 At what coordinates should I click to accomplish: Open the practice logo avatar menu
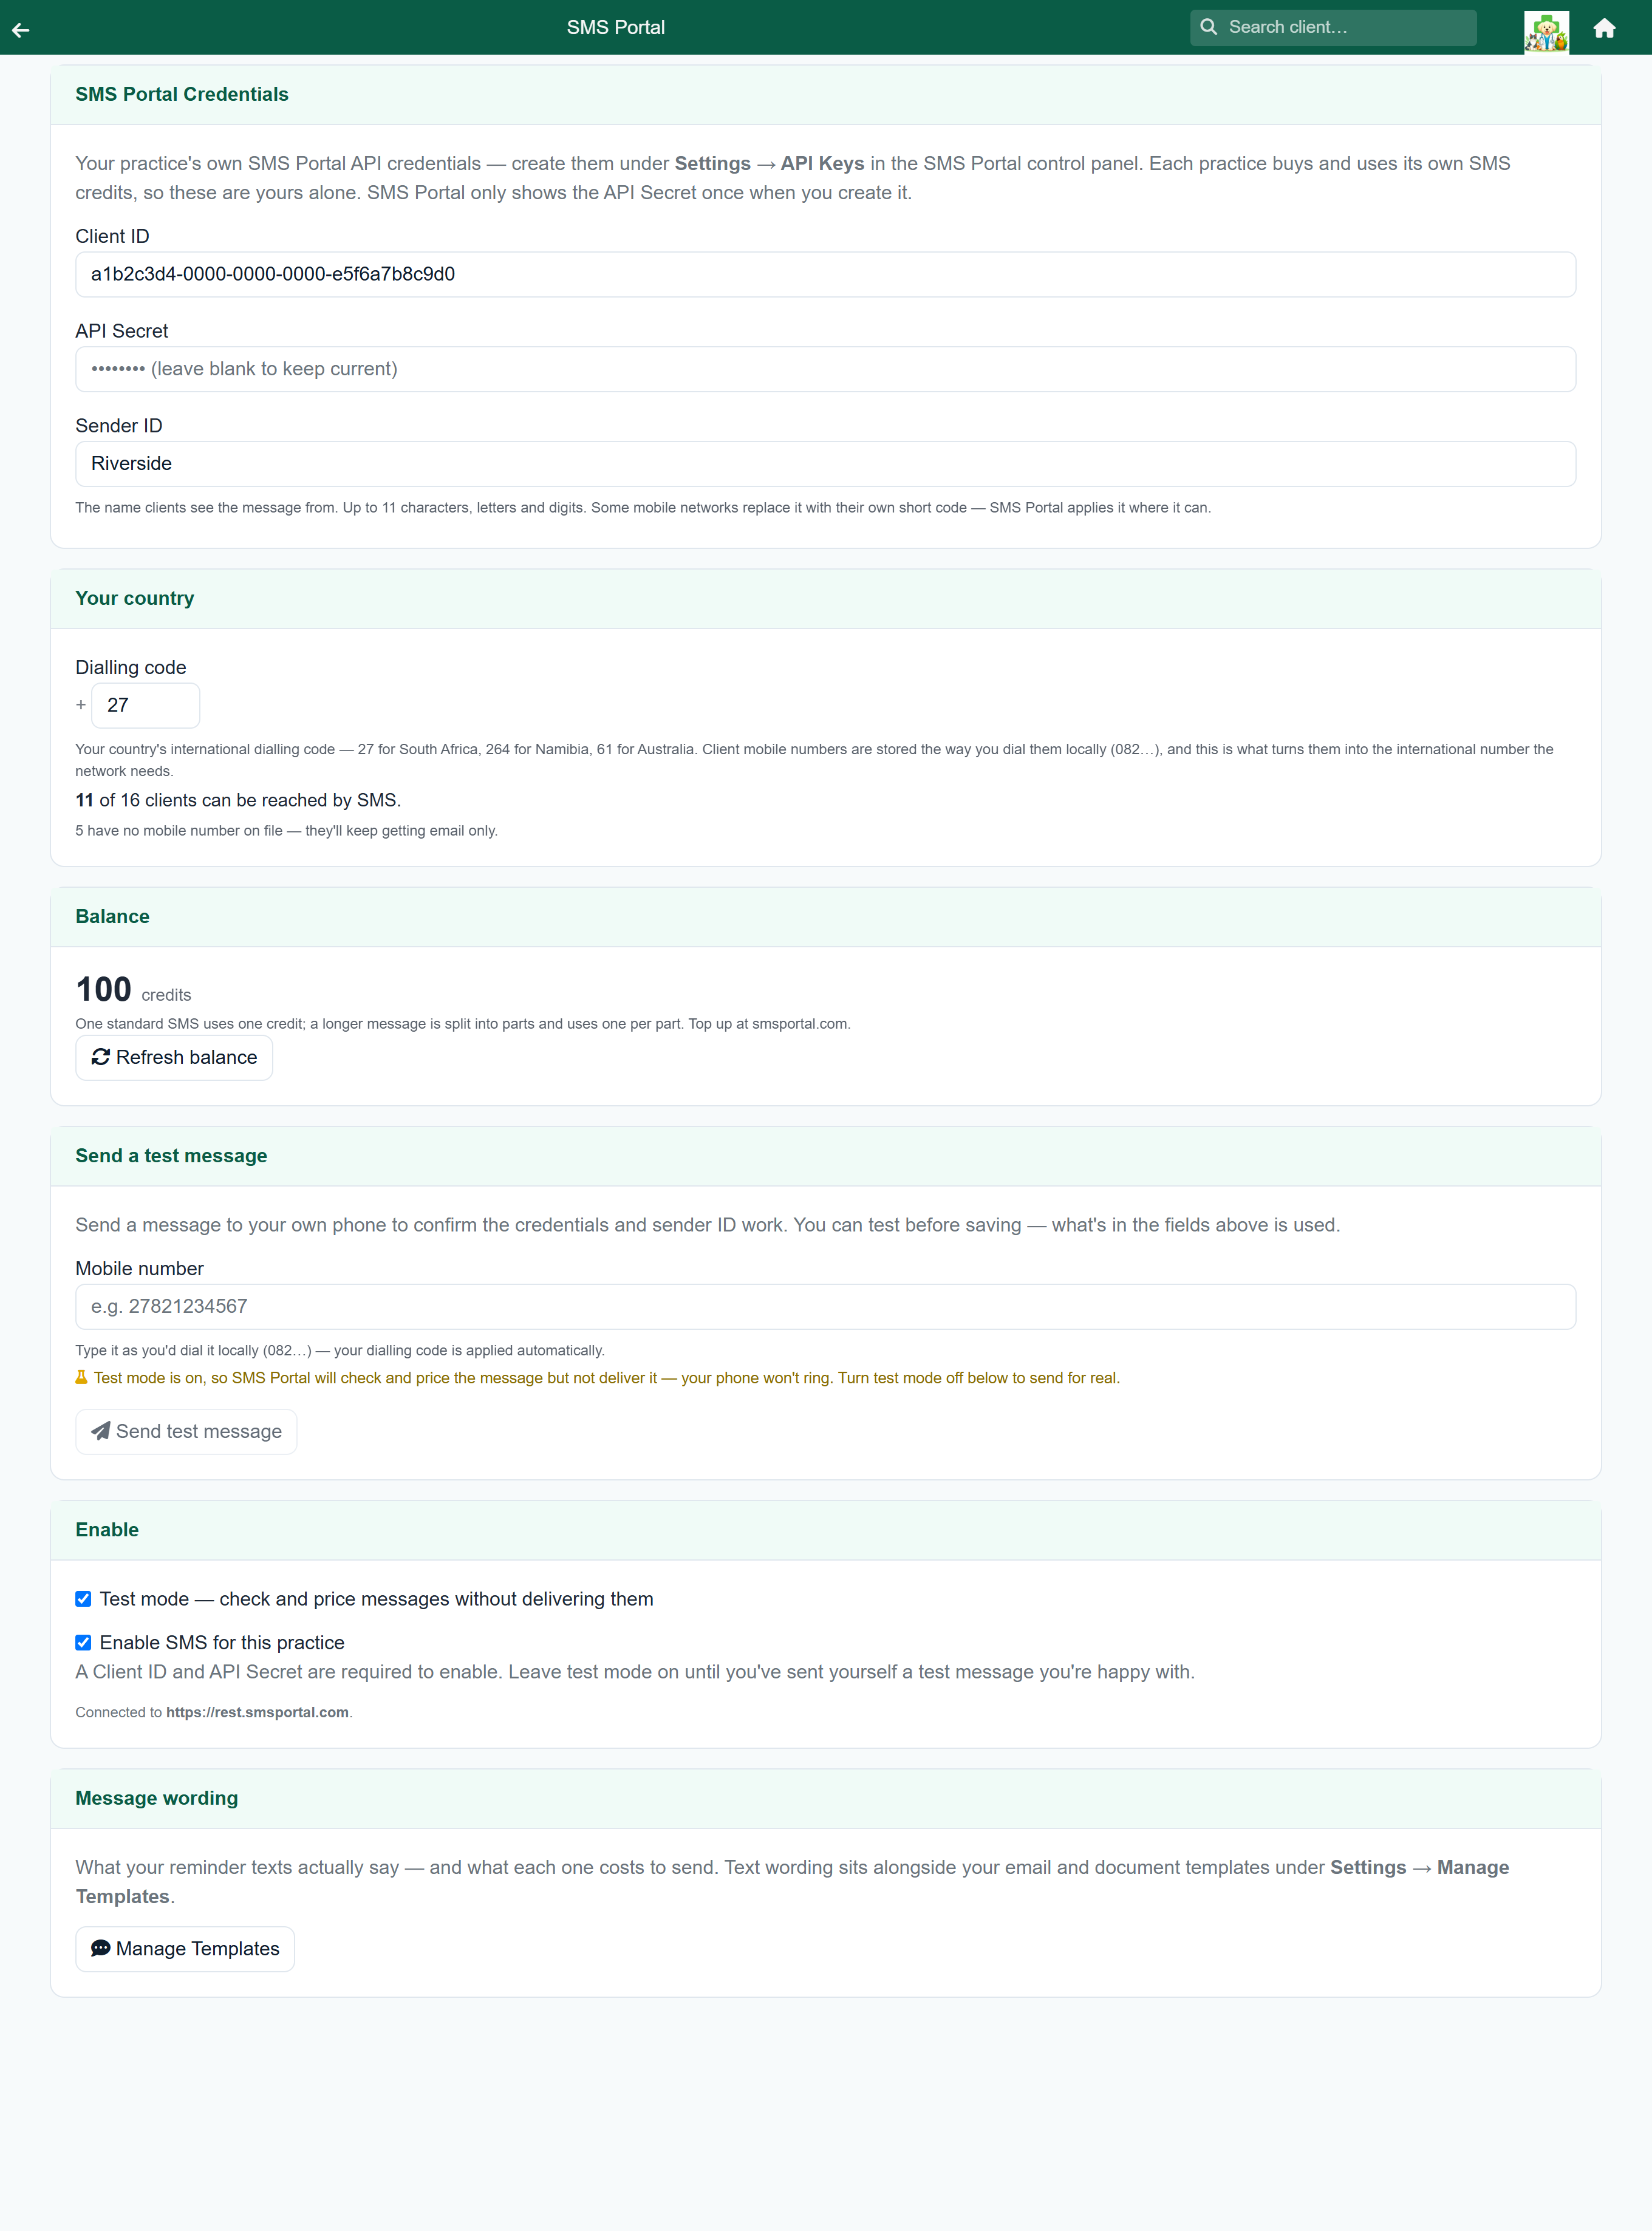coord(1546,32)
